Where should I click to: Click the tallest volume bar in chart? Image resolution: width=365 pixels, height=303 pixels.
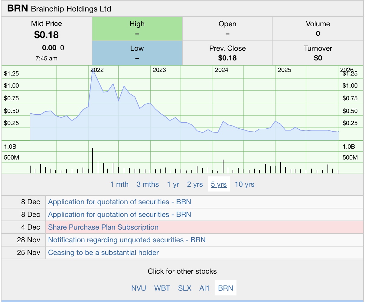tap(93, 161)
